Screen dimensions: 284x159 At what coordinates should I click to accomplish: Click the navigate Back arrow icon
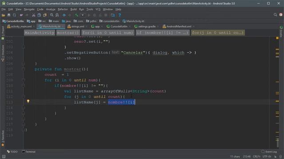point(64,15)
